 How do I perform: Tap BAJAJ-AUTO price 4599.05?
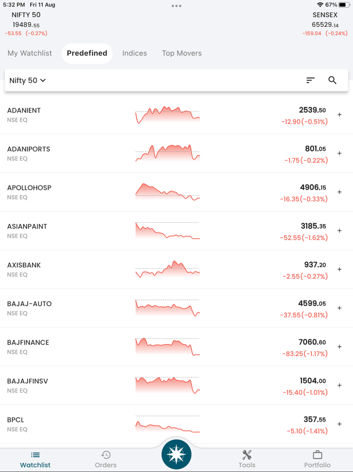pyautogui.click(x=312, y=303)
